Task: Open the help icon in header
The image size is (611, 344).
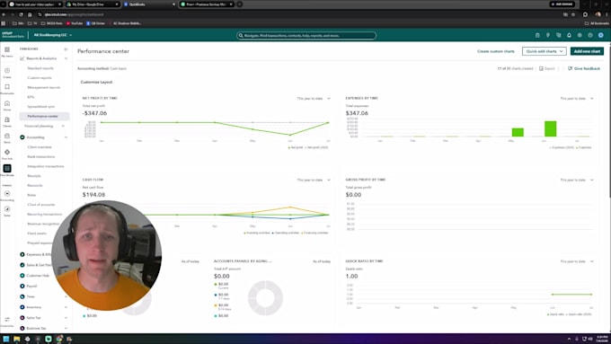Action: click(590, 35)
